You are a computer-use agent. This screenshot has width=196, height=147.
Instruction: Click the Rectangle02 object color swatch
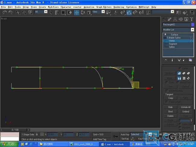pyautogui.click(x=193, y=24)
